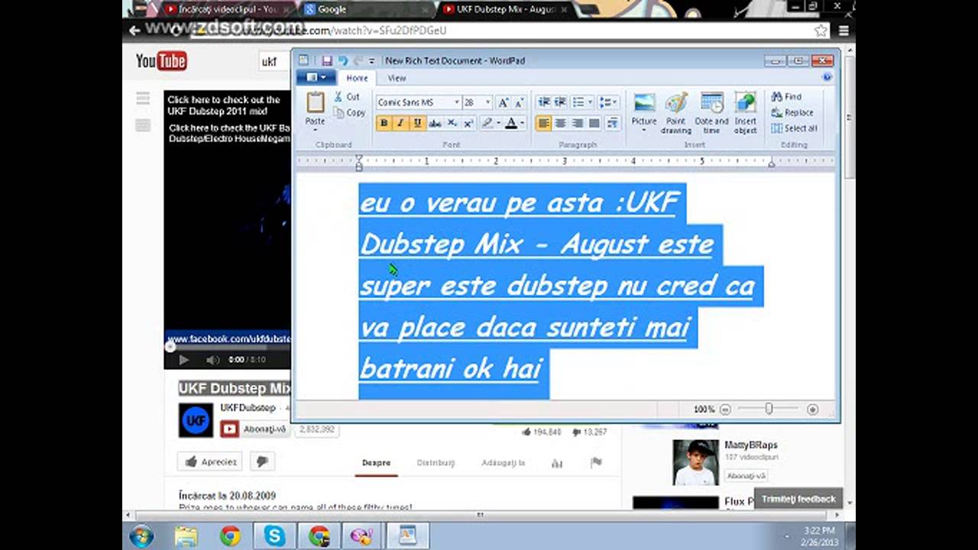This screenshot has height=550, width=978.
Task: Apply the font text color A
Action: [511, 123]
